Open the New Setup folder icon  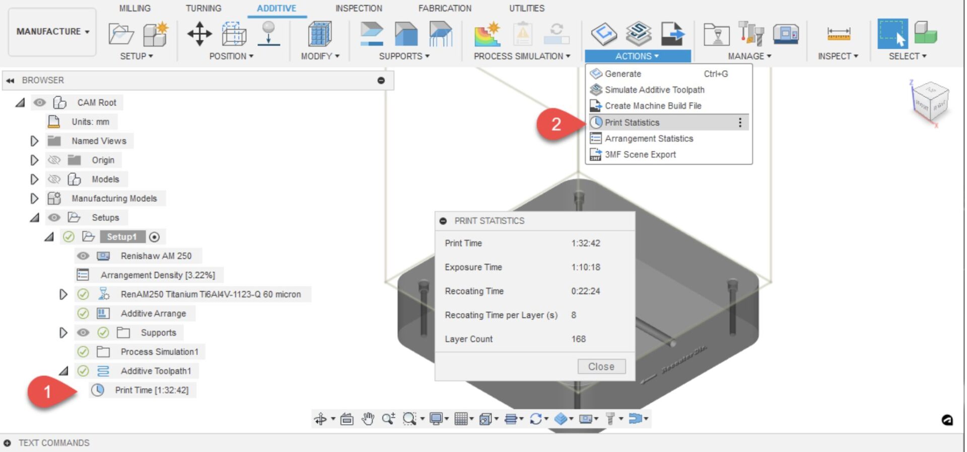tap(121, 34)
